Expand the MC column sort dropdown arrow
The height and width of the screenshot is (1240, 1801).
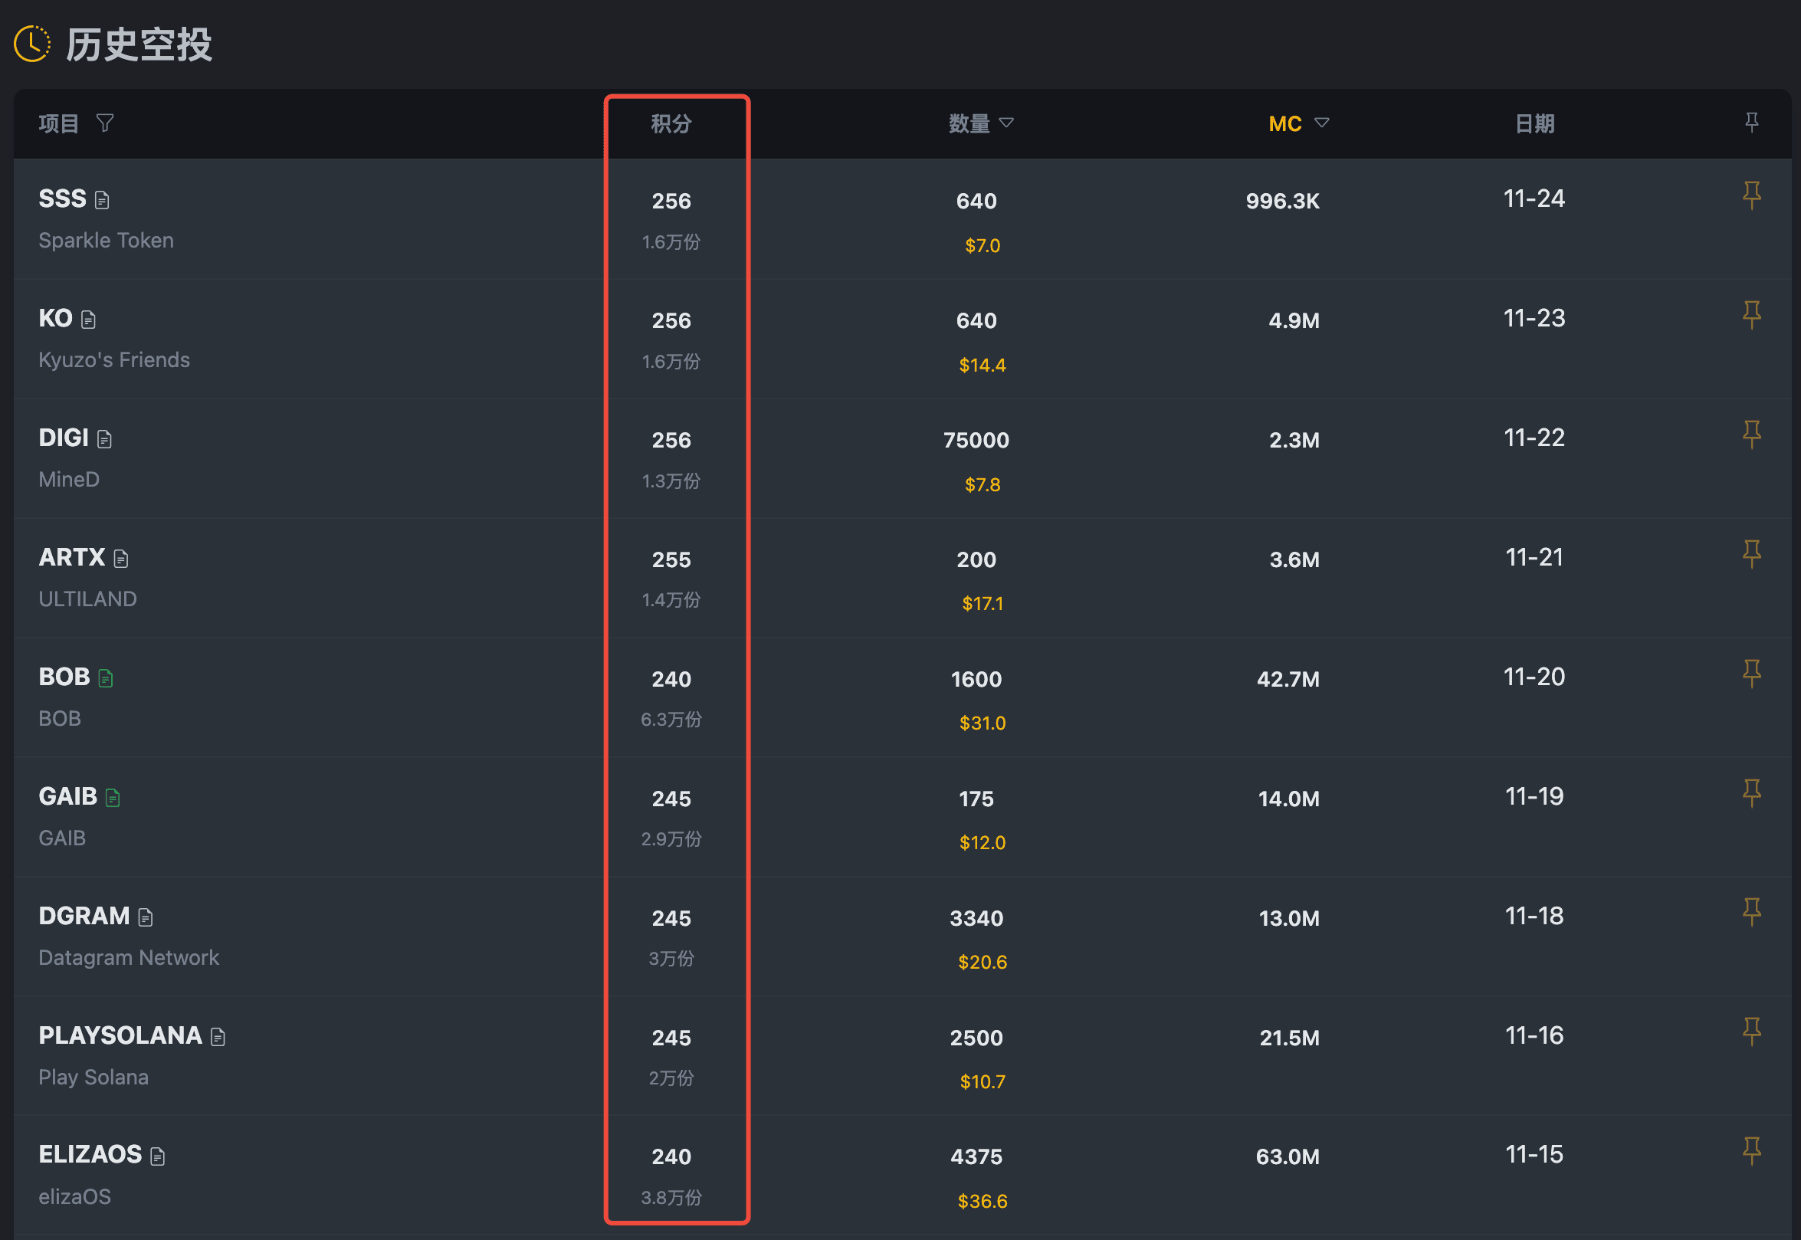click(x=1321, y=123)
